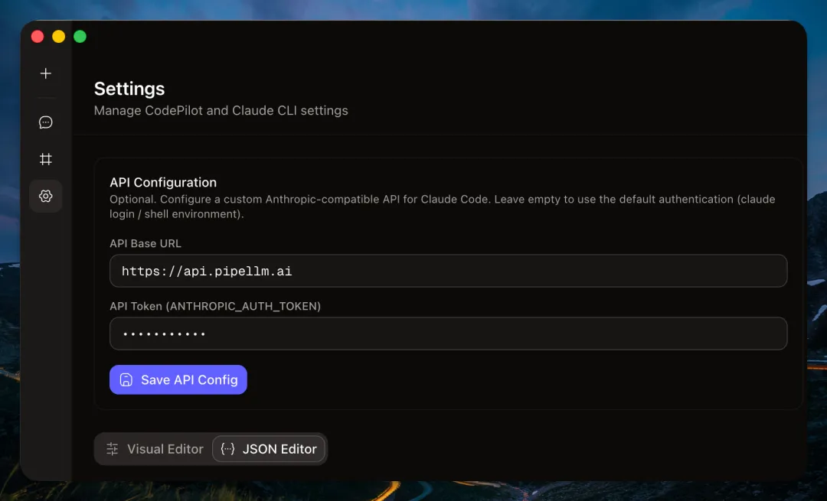
Task: Click the sliders icon beside Visual Editor
Action: click(x=113, y=449)
